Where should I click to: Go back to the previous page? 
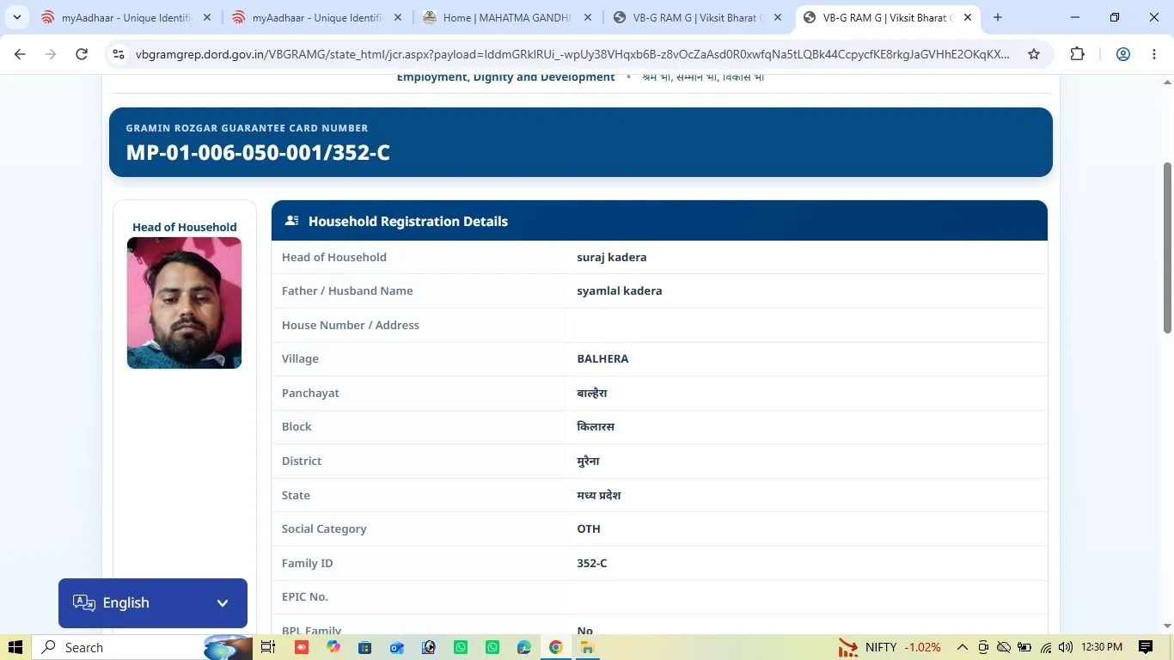click(x=20, y=54)
